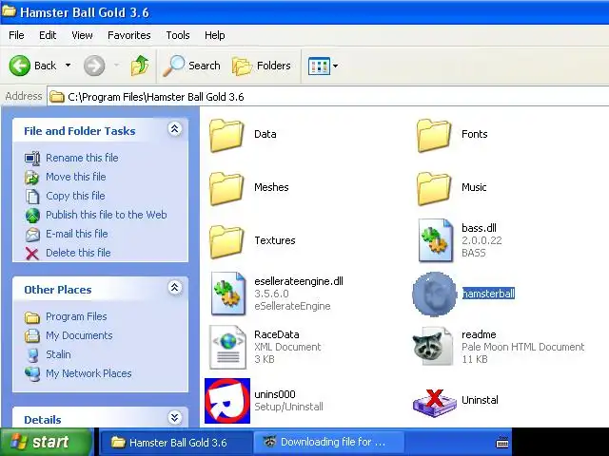This screenshot has height=456, width=609.
Task: Click the Rename this file link
Action: coord(82,158)
